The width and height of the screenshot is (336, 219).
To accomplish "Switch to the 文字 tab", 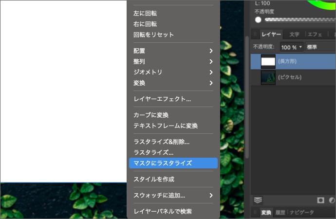I will pyautogui.click(x=294, y=35).
